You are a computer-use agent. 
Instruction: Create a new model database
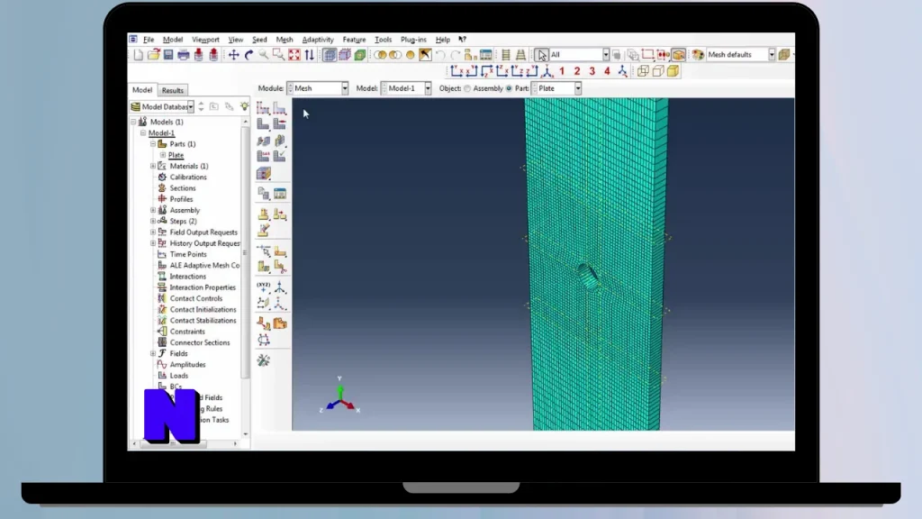coord(138,55)
